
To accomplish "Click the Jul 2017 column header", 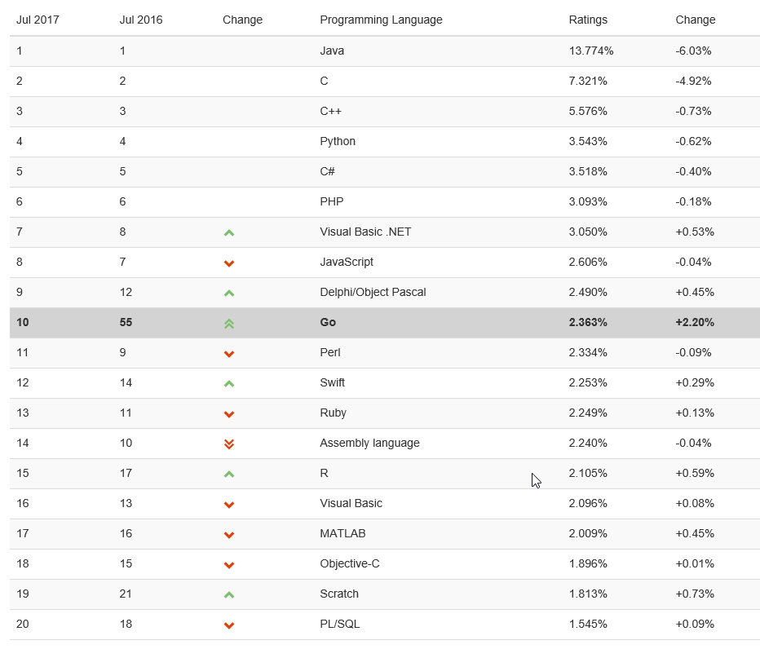I will pyautogui.click(x=38, y=20).
